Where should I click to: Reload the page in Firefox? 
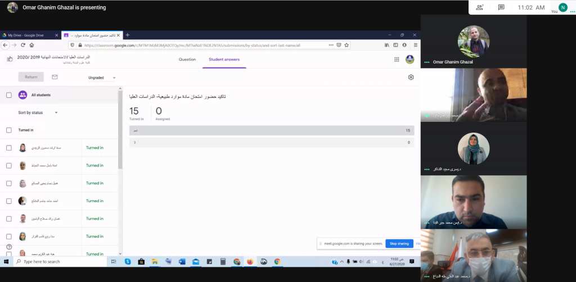coord(23,45)
